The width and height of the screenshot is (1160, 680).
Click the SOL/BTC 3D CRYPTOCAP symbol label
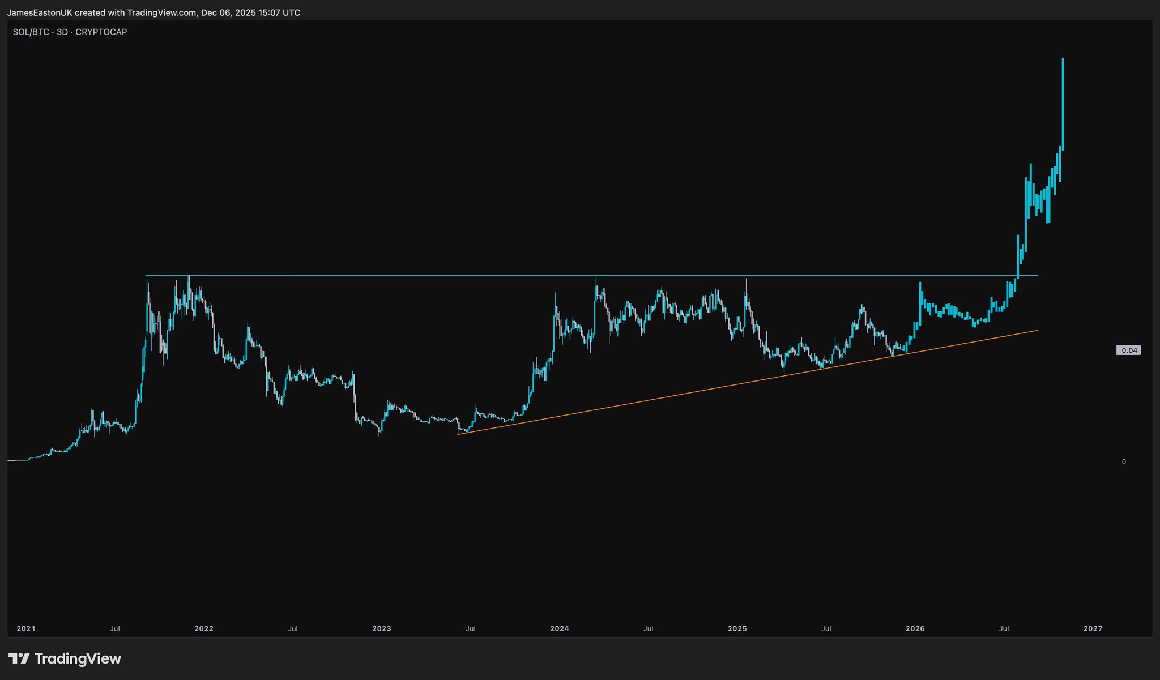(70, 32)
